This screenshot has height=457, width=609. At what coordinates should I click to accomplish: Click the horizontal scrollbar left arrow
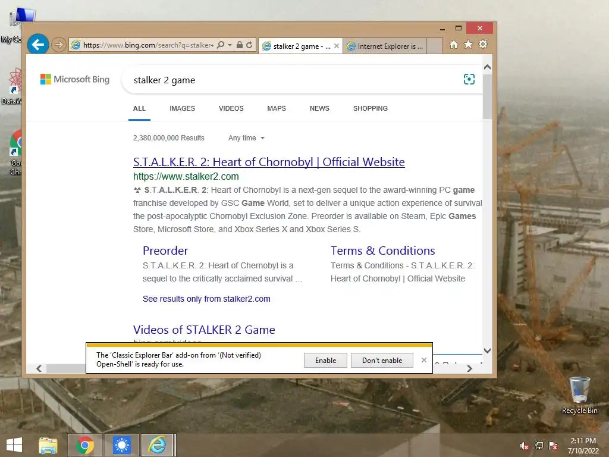39,368
